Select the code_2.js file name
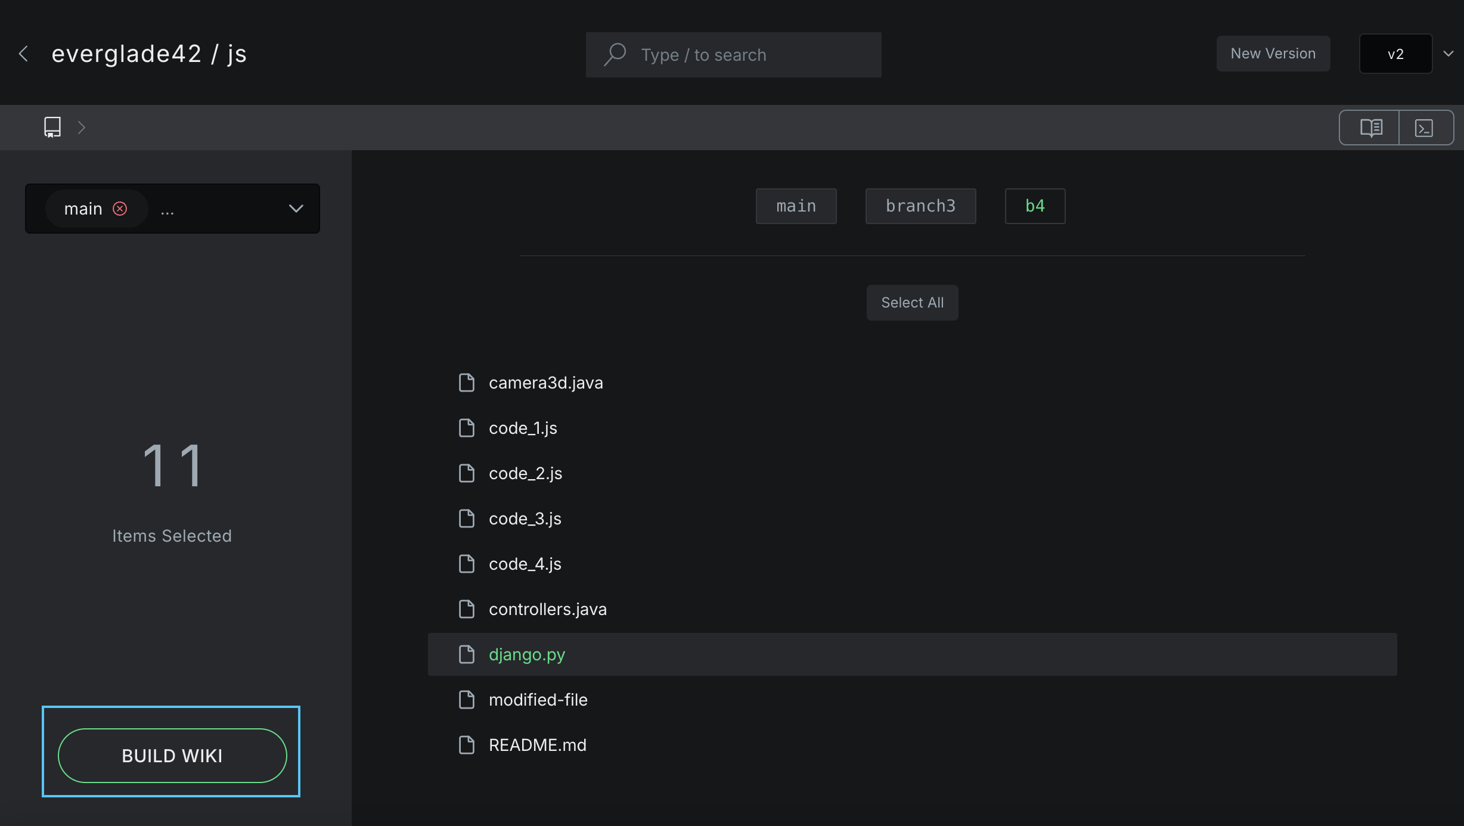The image size is (1464, 826). [525, 473]
